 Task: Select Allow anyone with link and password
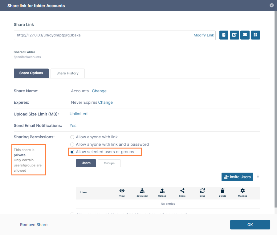(x=72, y=145)
